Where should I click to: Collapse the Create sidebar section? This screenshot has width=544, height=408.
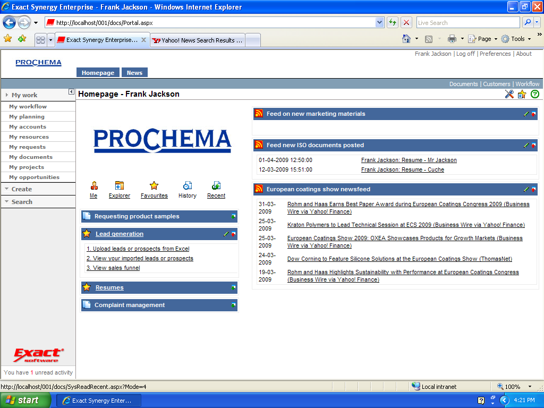pyautogui.click(x=6, y=189)
